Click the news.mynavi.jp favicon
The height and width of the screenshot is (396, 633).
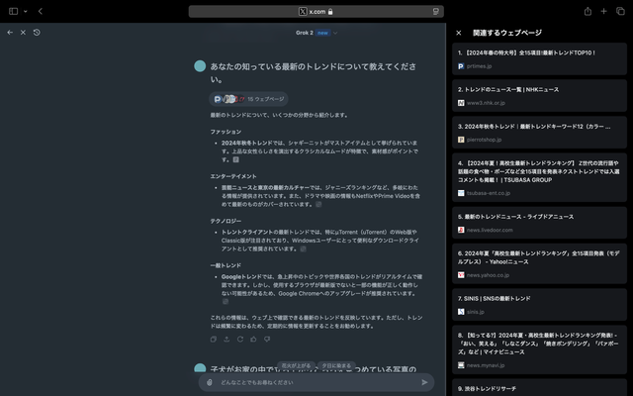click(461, 365)
